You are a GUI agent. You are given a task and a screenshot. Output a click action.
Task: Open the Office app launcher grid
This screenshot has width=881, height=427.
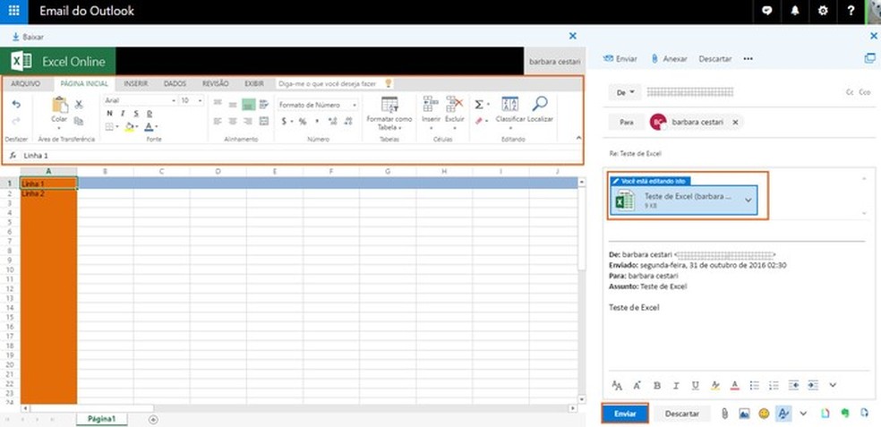click(13, 12)
